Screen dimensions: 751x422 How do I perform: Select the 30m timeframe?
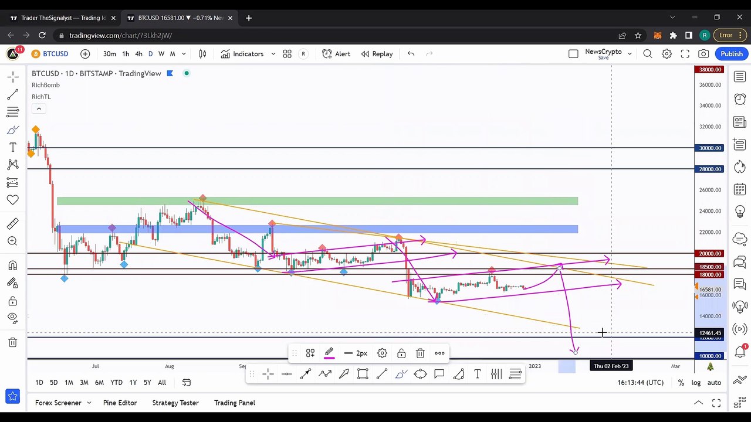point(109,54)
